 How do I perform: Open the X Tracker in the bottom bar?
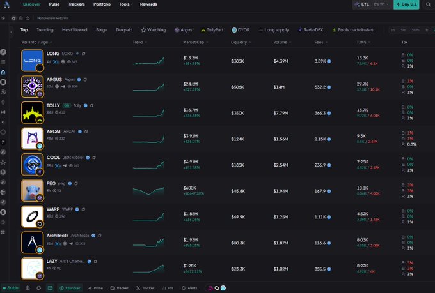[x=145, y=288]
